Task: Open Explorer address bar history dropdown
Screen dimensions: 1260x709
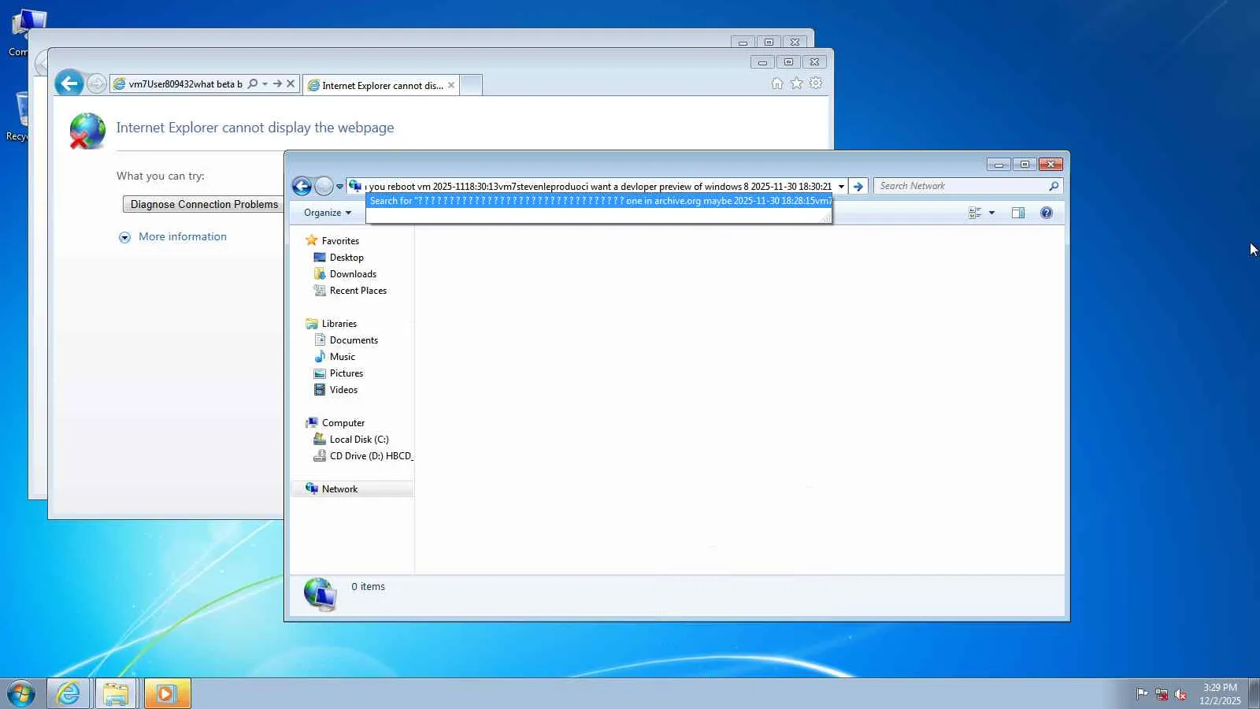Action: 841,187
